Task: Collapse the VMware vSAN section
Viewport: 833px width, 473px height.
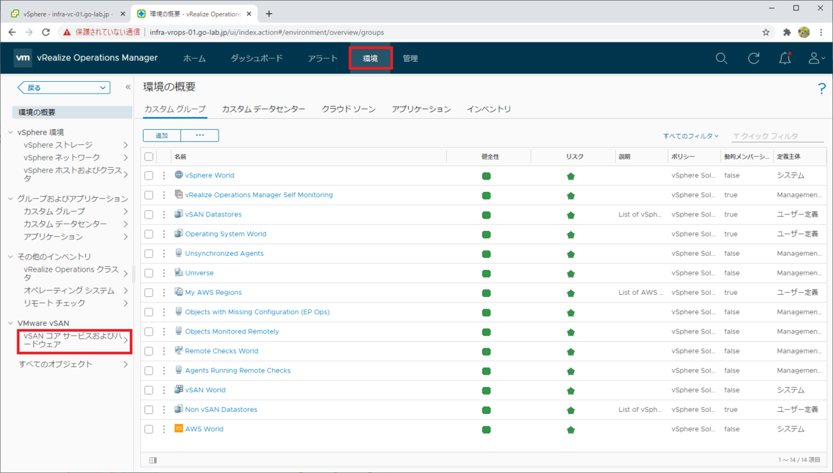Action: coord(10,323)
